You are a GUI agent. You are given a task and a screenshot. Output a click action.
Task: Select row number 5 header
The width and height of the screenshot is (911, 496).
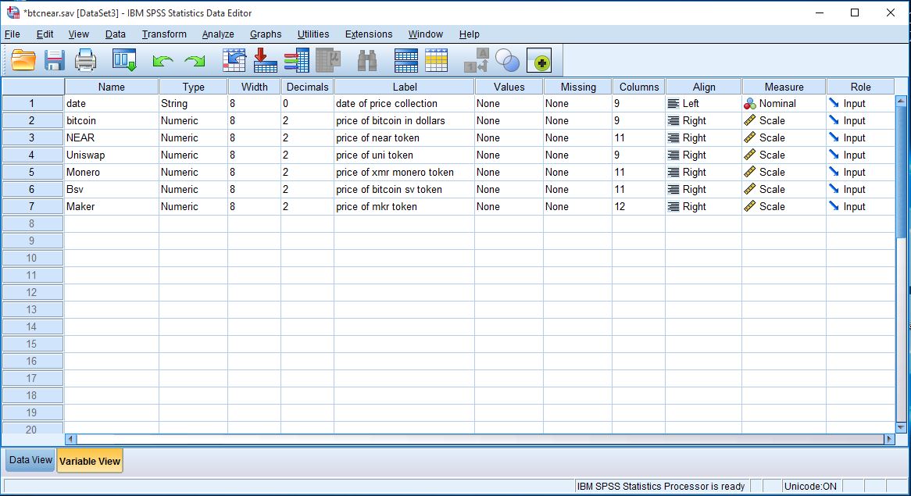pos(32,172)
